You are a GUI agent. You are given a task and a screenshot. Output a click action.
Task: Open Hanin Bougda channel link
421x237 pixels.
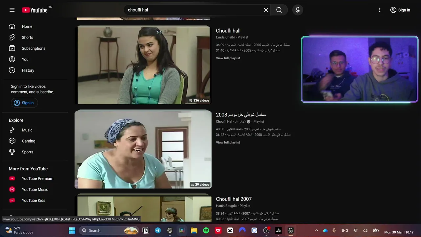226,206
